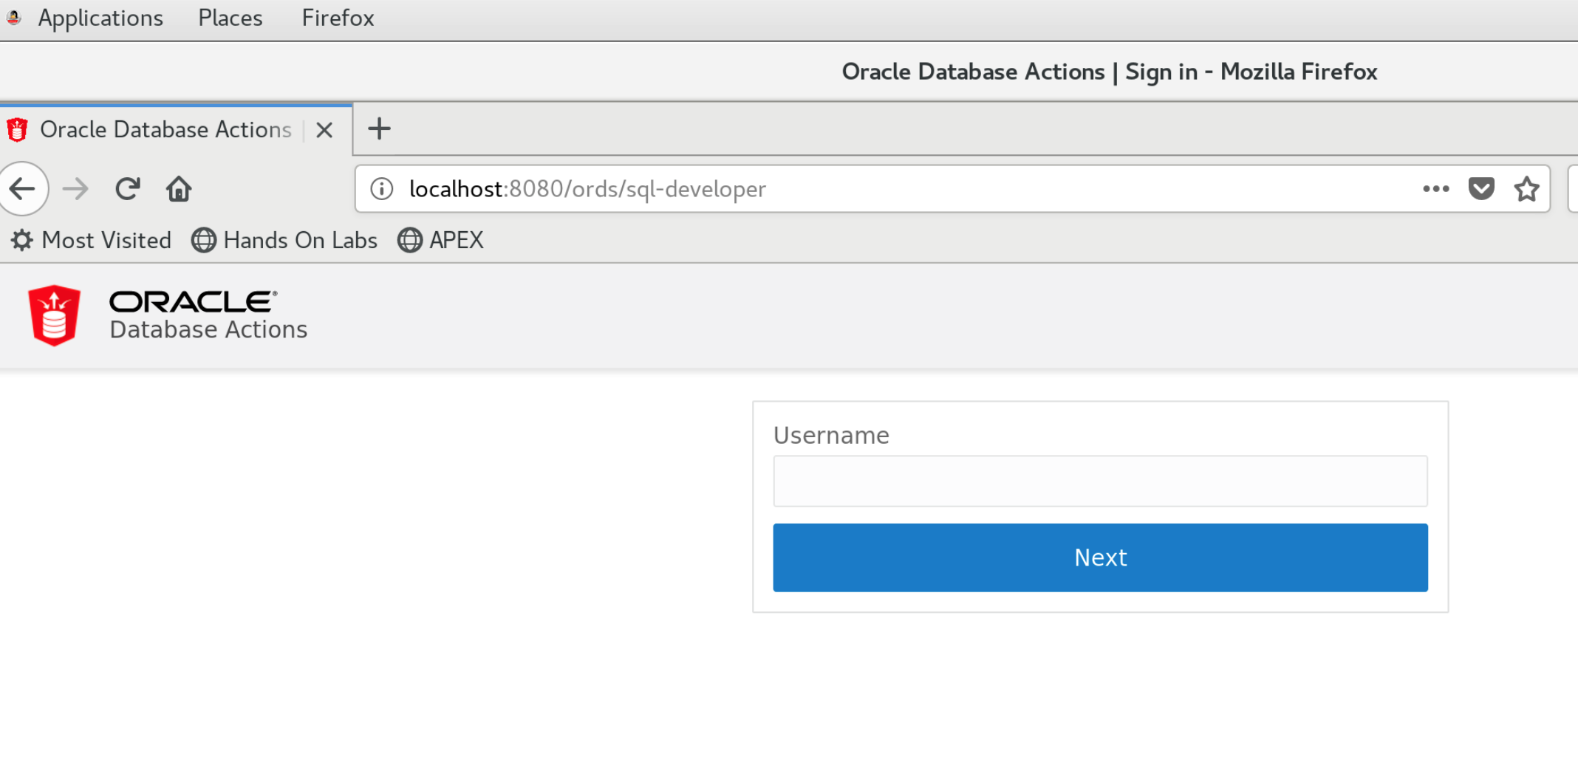This screenshot has width=1578, height=765.
Task: Click the Hands On Labs globe icon
Action: point(204,240)
